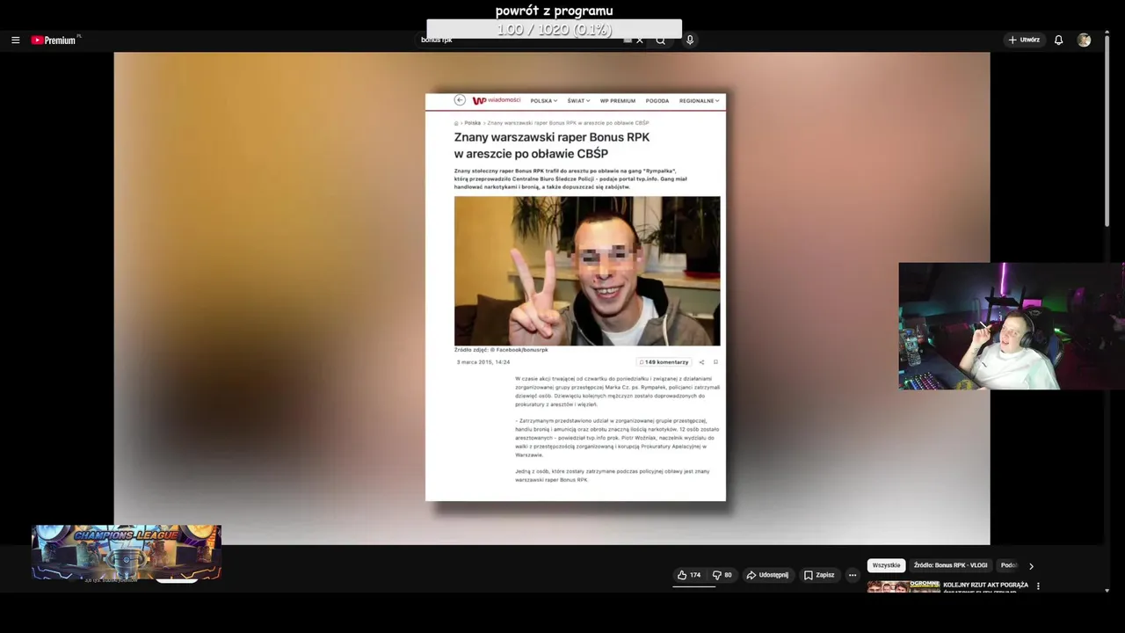Open WP PREMIUM in the article navigation

(x=618, y=101)
